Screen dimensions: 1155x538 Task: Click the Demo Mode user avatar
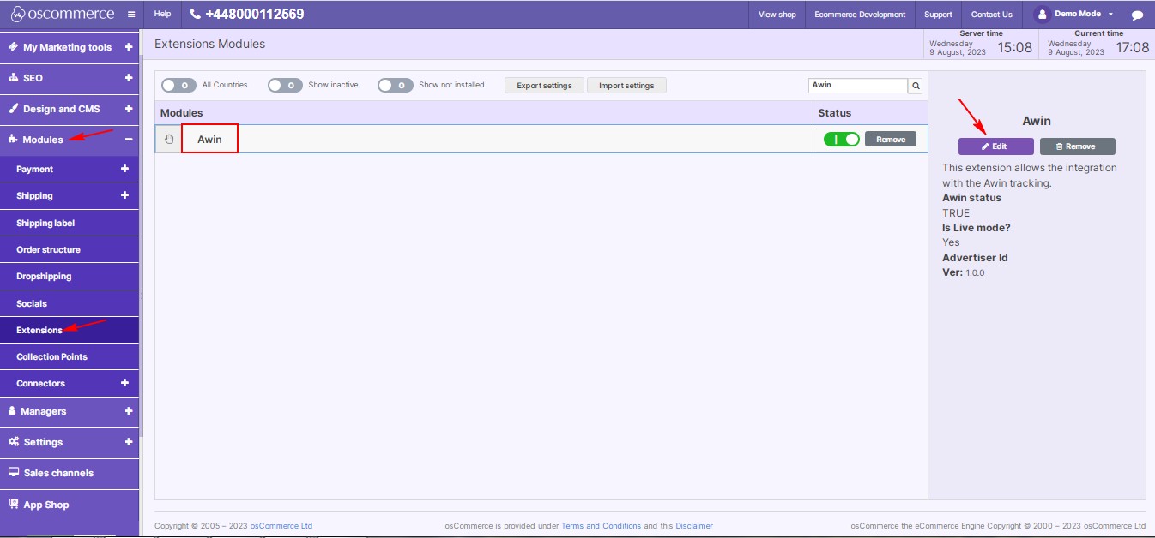[1042, 14]
